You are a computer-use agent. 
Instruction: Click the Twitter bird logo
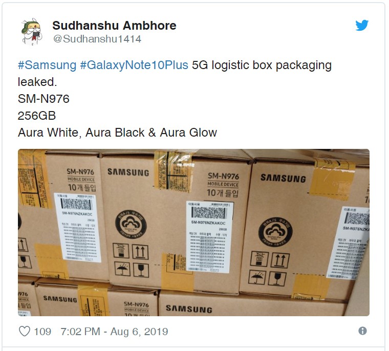coord(362,25)
